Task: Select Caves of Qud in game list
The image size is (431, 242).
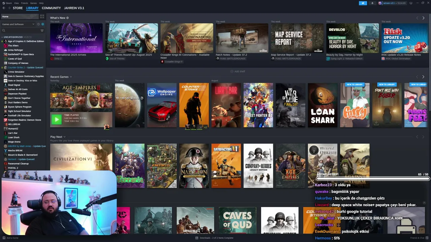Action: 15,59
